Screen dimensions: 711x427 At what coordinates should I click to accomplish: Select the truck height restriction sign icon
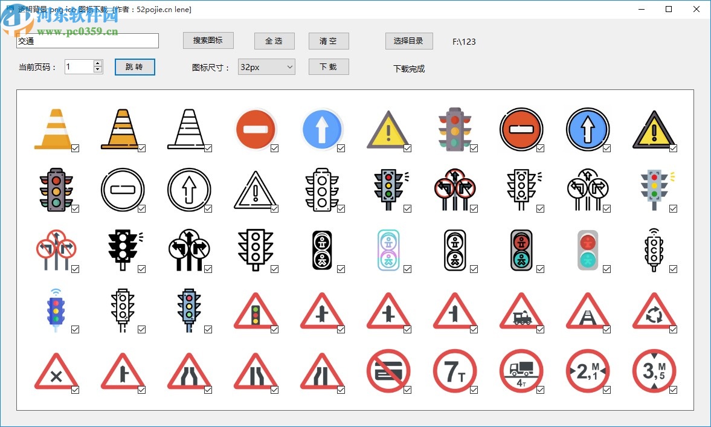pyautogui.click(x=522, y=370)
